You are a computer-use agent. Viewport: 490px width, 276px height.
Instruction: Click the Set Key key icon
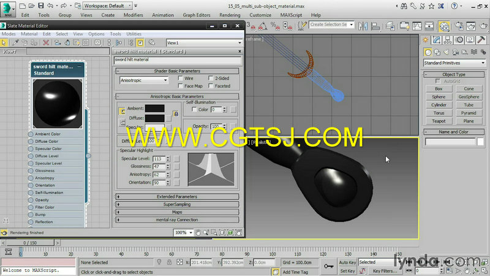coord(328,266)
